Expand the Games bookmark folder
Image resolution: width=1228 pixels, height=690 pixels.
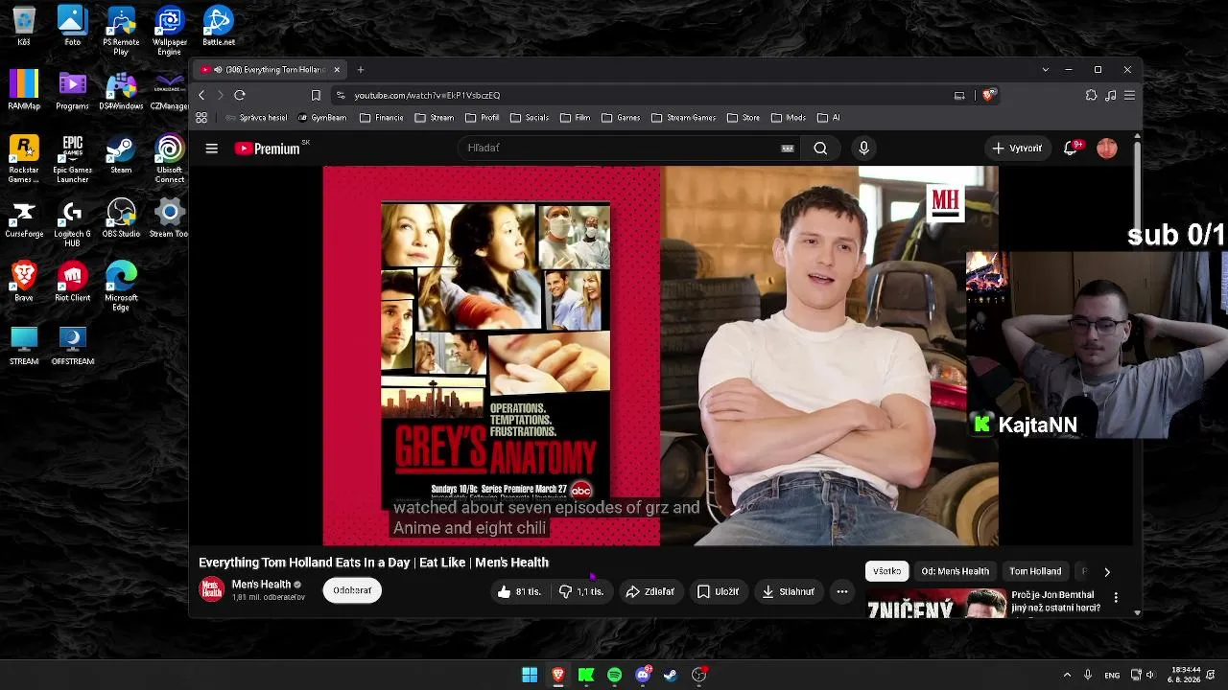[621, 118]
